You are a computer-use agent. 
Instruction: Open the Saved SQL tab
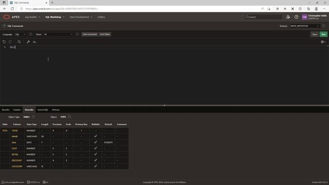43,109
